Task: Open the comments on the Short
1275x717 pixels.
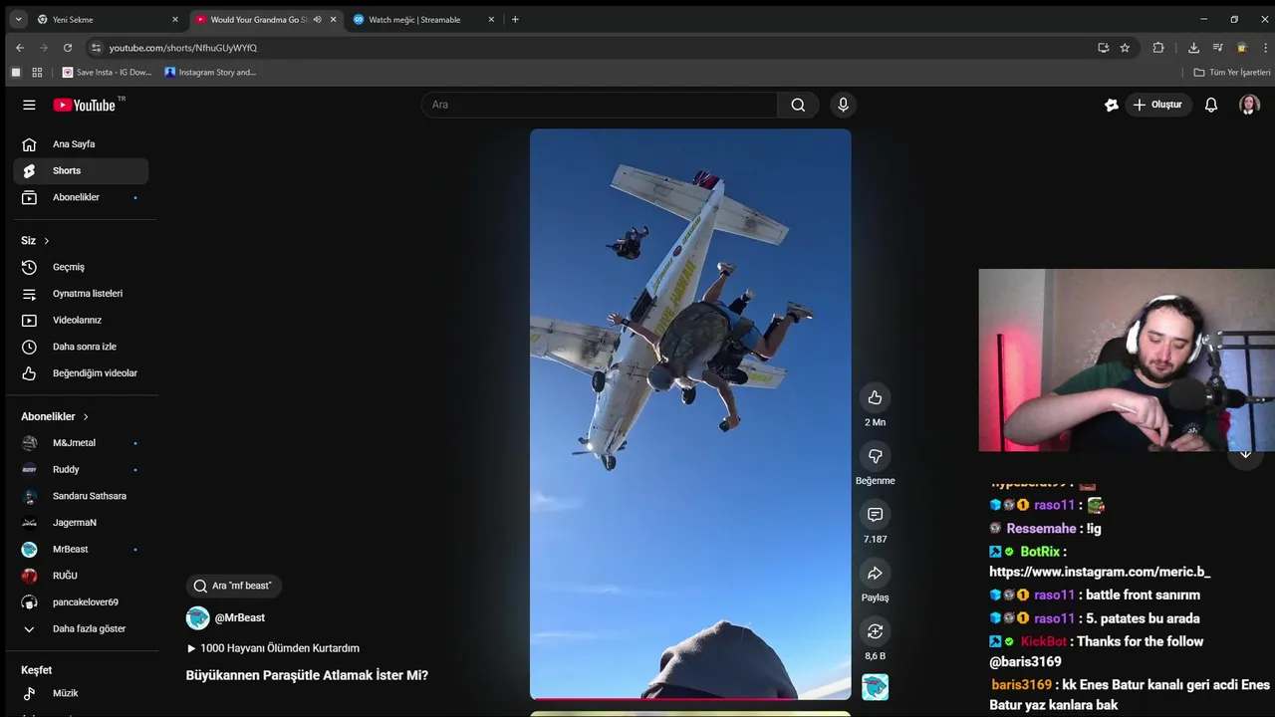Action: (x=875, y=515)
